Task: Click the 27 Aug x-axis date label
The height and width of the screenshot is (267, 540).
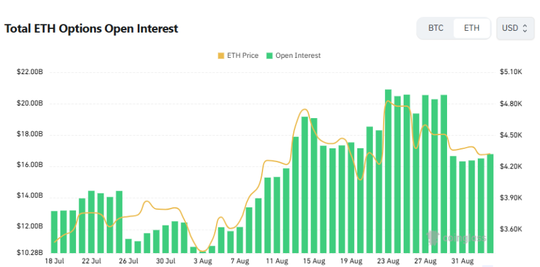Action: click(x=427, y=261)
